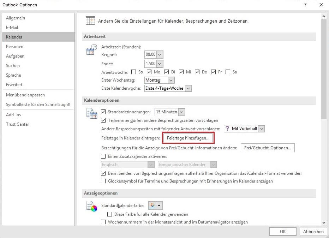Open the 15 Minuten reminder dropdown
329x238 pixels.
181,112
